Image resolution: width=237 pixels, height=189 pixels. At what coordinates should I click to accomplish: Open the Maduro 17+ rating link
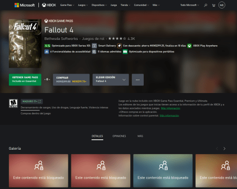tap(32, 101)
